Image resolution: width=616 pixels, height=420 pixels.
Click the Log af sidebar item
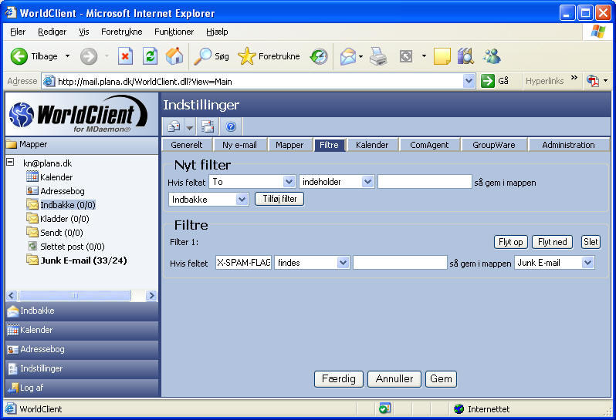point(32,388)
